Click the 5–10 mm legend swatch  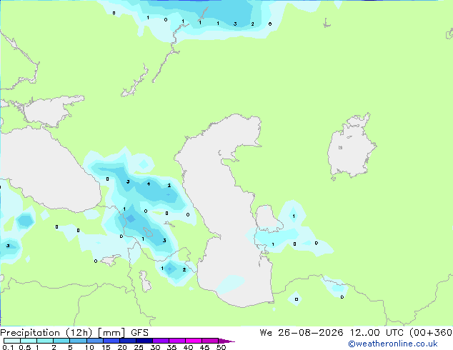point(78,341)
